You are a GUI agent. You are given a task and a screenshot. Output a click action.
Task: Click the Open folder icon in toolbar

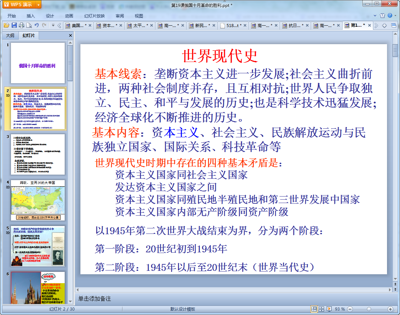(7, 25)
